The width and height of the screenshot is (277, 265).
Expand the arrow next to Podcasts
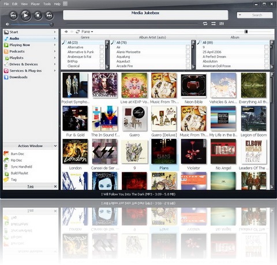[x=55, y=51]
